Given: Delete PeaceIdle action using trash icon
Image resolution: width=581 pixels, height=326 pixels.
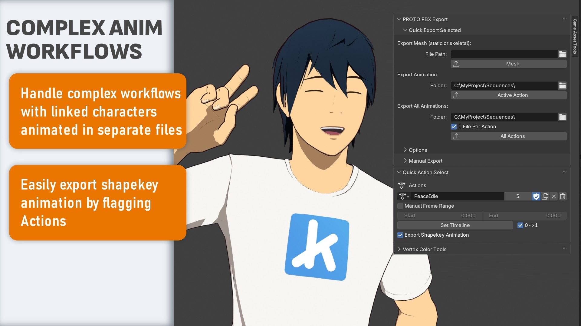Looking at the screenshot, I should pyautogui.click(x=563, y=197).
